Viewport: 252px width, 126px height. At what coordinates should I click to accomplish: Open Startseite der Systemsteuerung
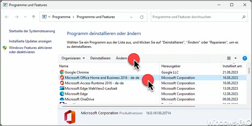[x=32, y=31]
